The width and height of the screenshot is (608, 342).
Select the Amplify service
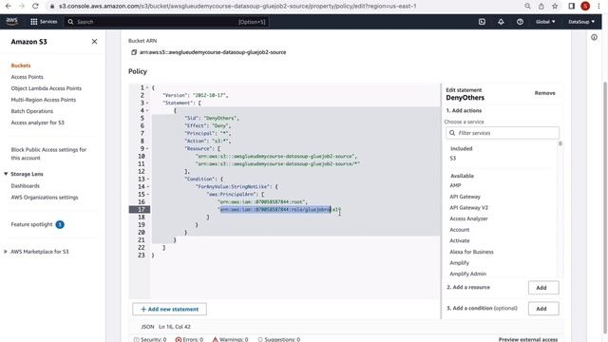[x=459, y=263]
